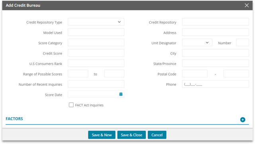Click into the Address field

(216, 32)
